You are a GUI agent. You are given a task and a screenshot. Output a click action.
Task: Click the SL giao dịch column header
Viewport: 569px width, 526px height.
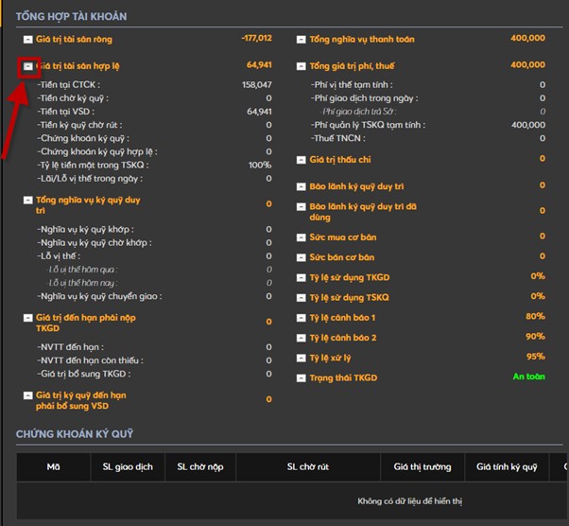coord(127,466)
